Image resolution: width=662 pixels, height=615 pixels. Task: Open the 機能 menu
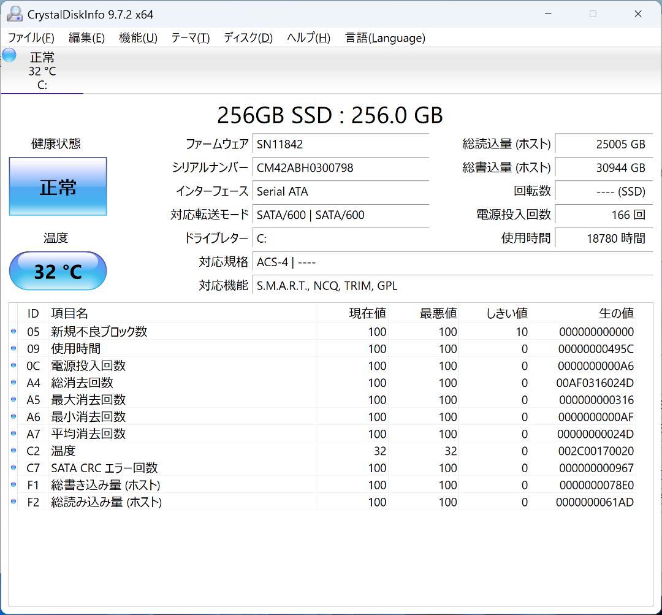[x=137, y=37]
